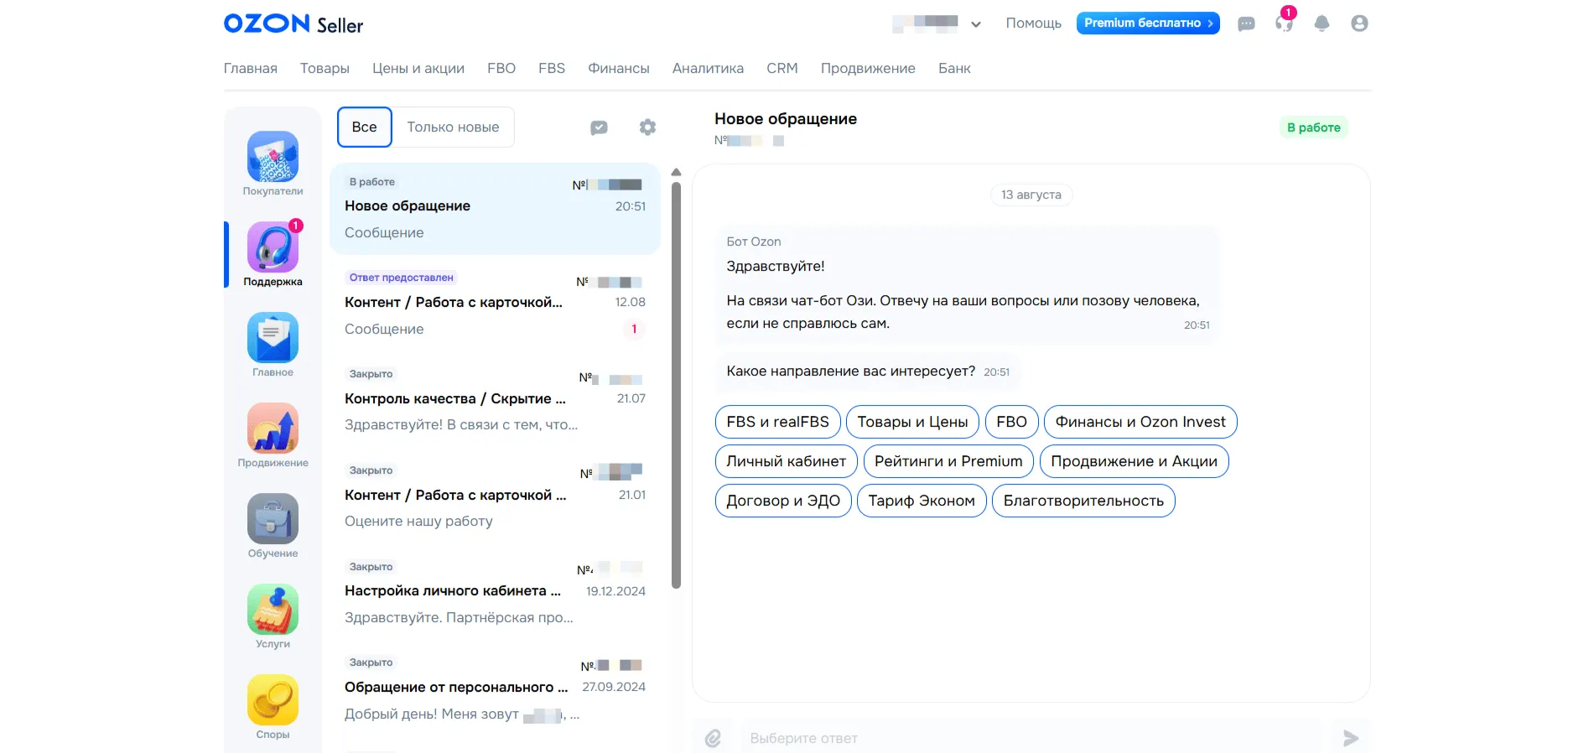
Task: Open the Главное mail icon
Action: [273, 338]
